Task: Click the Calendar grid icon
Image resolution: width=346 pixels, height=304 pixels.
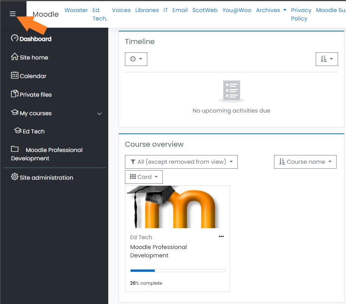Action: point(14,75)
